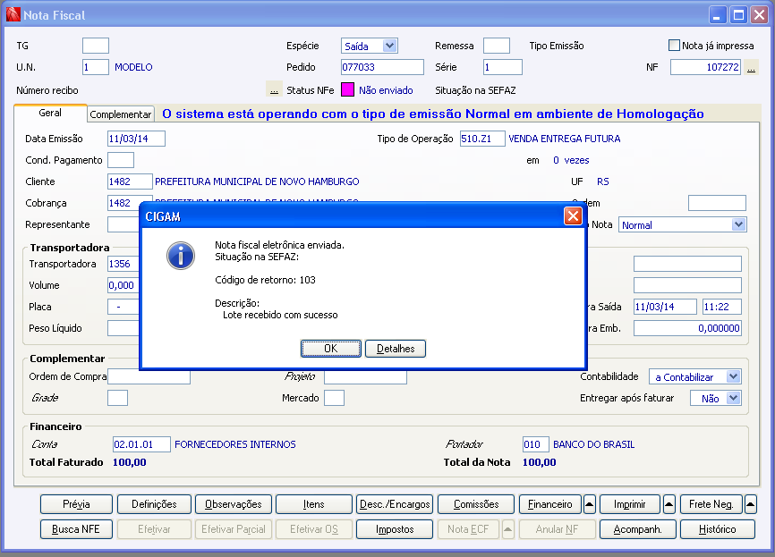The width and height of the screenshot is (775, 557).
Task: Open the Nota type dropdown showing Normal
Action: [682, 225]
